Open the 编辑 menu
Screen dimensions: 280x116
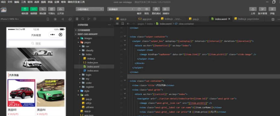click(x=17, y=2)
